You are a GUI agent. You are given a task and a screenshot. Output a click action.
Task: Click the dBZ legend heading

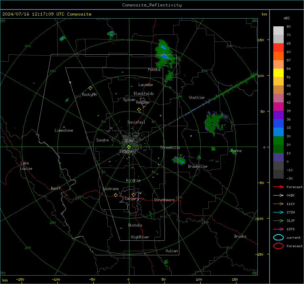click(286, 18)
